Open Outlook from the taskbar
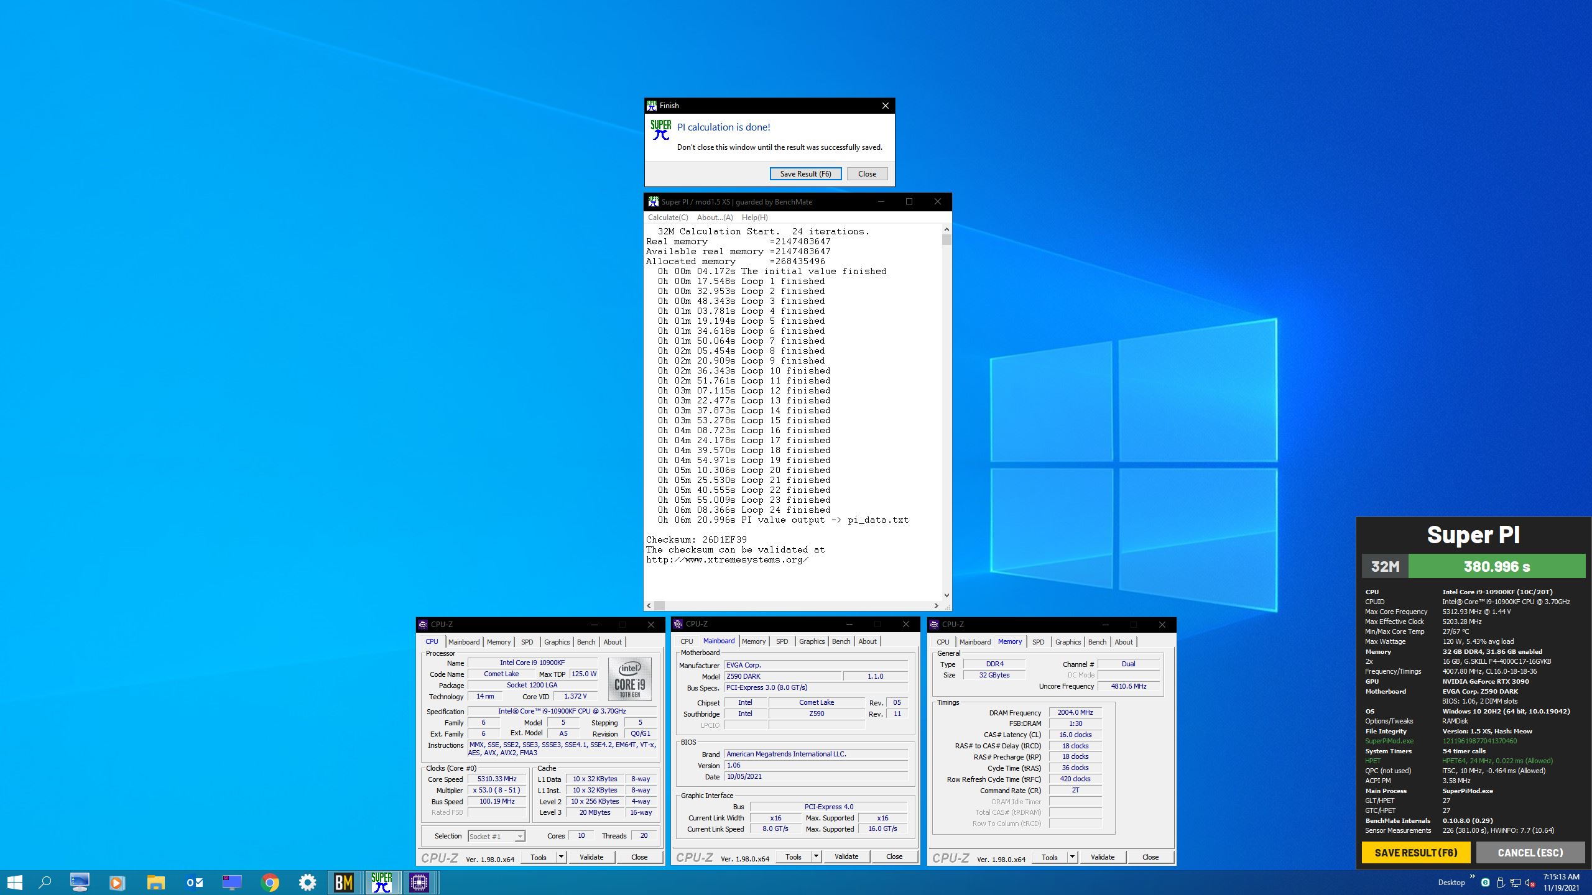The height and width of the screenshot is (895, 1592). click(x=194, y=882)
